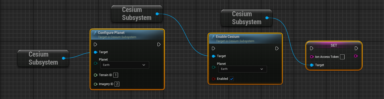Open Planet dropdown in Configure Planet
Image resolution: width=384 pixels, height=99 pixels.
point(125,65)
